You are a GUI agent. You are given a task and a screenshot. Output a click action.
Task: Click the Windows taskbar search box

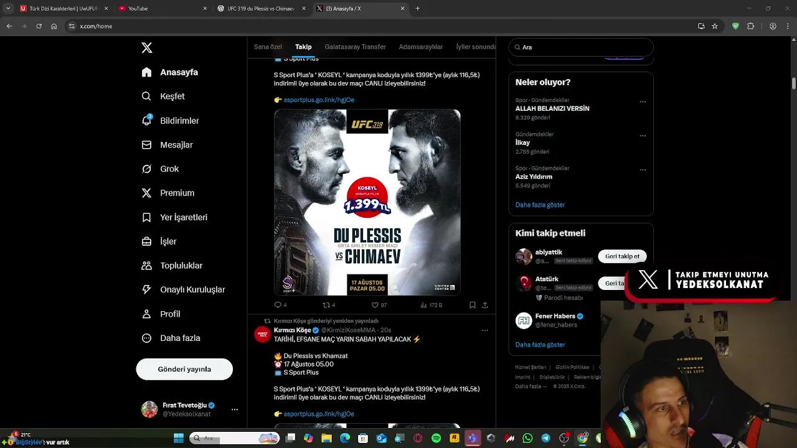tap(235, 438)
